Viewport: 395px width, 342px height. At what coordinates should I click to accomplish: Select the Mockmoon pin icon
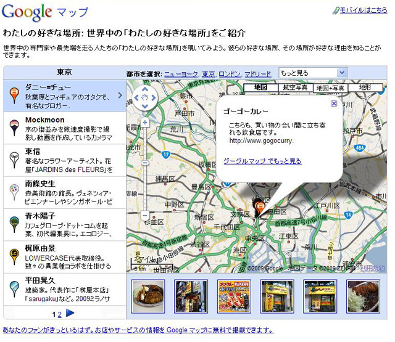coord(14,128)
